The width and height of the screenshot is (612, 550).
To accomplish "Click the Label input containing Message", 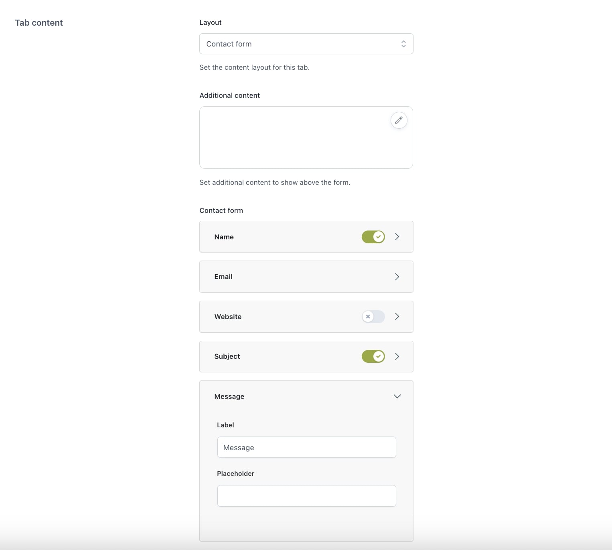I will click(306, 447).
